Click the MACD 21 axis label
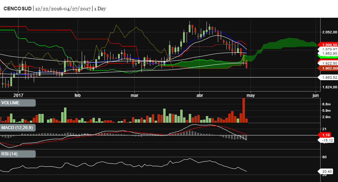 [x=324, y=129]
